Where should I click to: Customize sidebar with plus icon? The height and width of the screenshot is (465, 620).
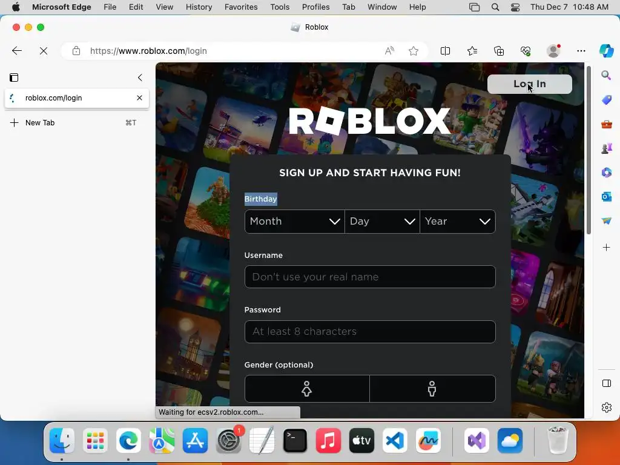coord(607,248)
